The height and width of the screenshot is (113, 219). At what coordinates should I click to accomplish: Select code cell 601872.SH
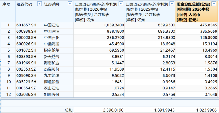(26, 50)
